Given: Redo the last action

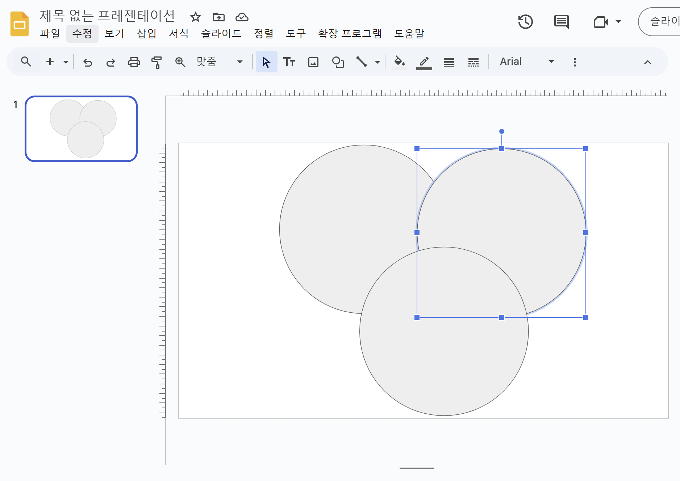Looking at the screenshot, I should tap(110, 62).
